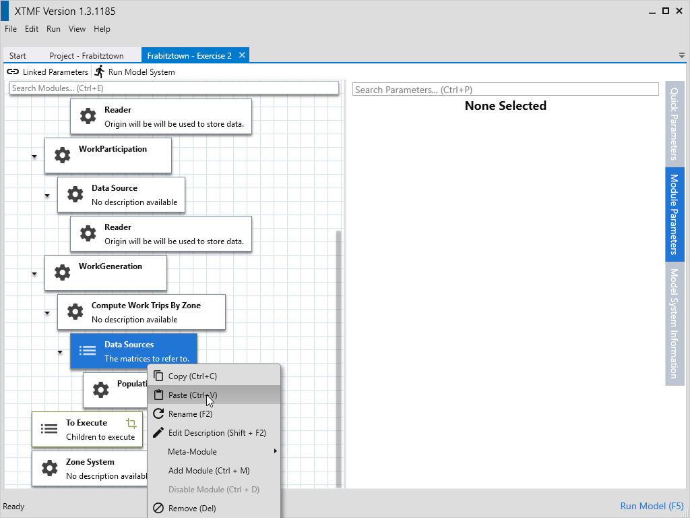
Task: Close the Frabitztown - Exercise 2 tab
Action: [243, 55]
